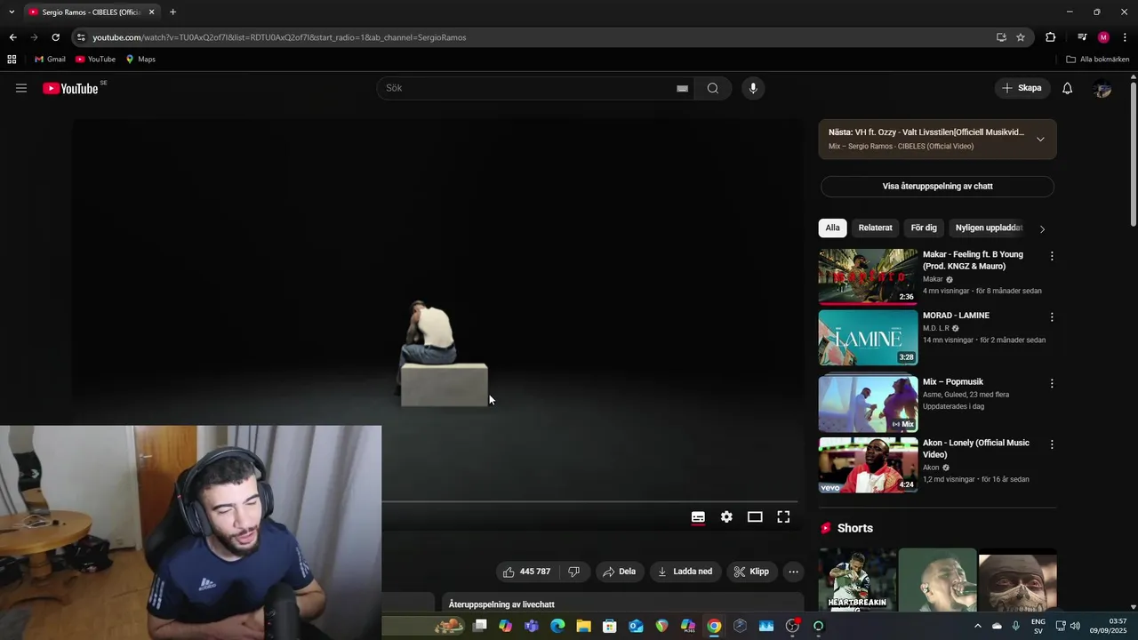This screenshot has height=640, width=1138.
Task: Open the Chrome apps grid in bookmarks bar
Action: click(x=12, y=60)
